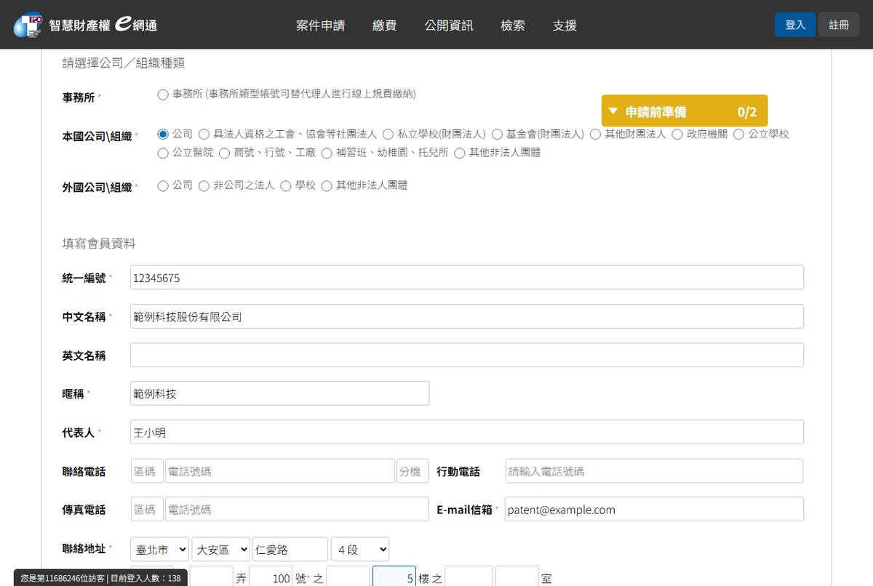Click the 室 room number field
The height and width of the screenshot is (586, 873).
(517, 577)
